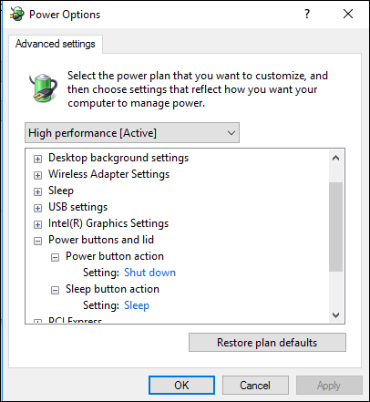Open the High performance plan dropdown
This screenshot has width=370, height=402.
click(x=132, y=133)
